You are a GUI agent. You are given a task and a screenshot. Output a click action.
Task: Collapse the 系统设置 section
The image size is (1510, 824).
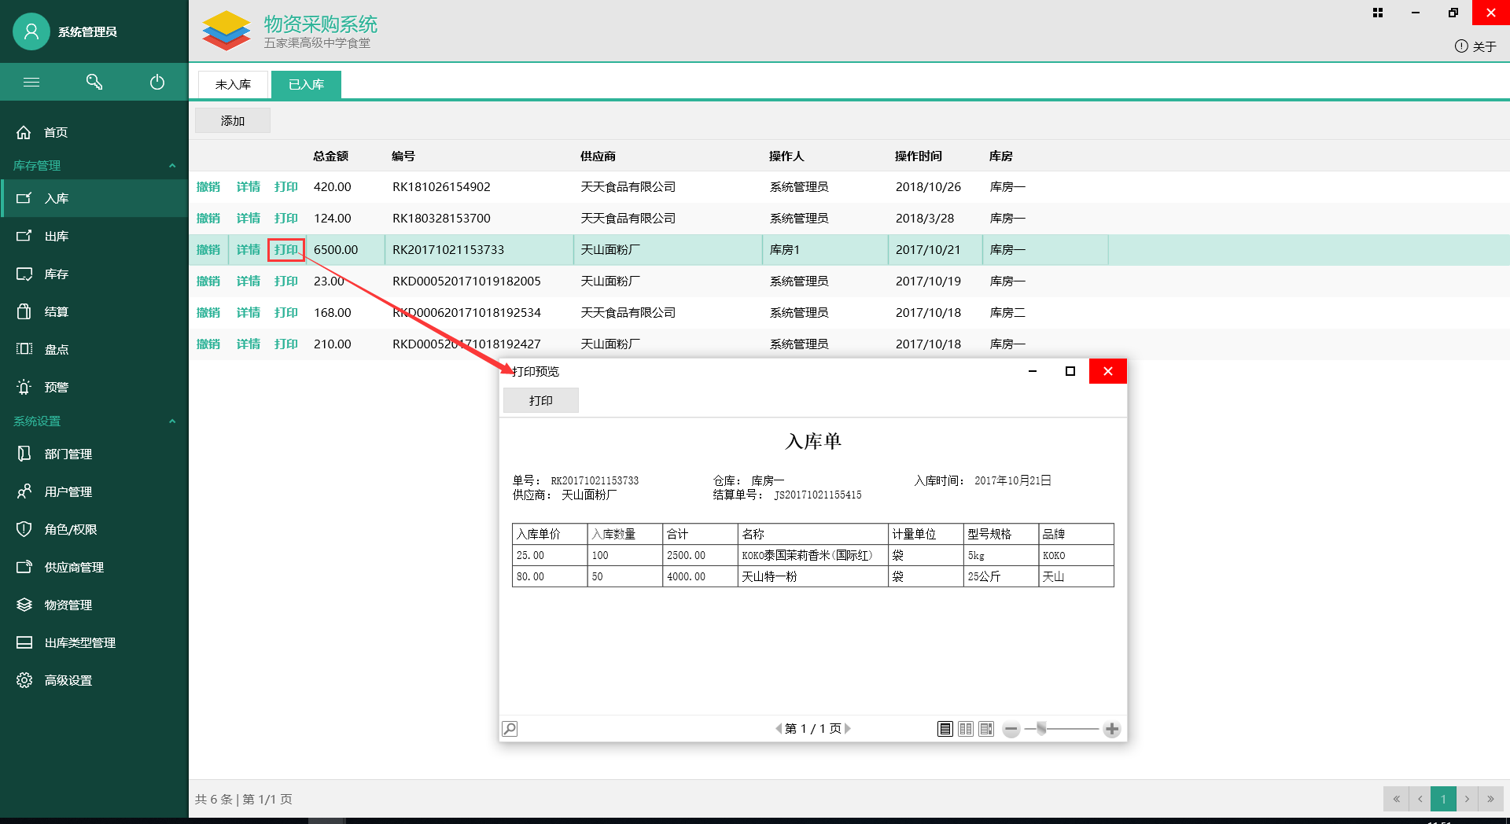point(172,421)
